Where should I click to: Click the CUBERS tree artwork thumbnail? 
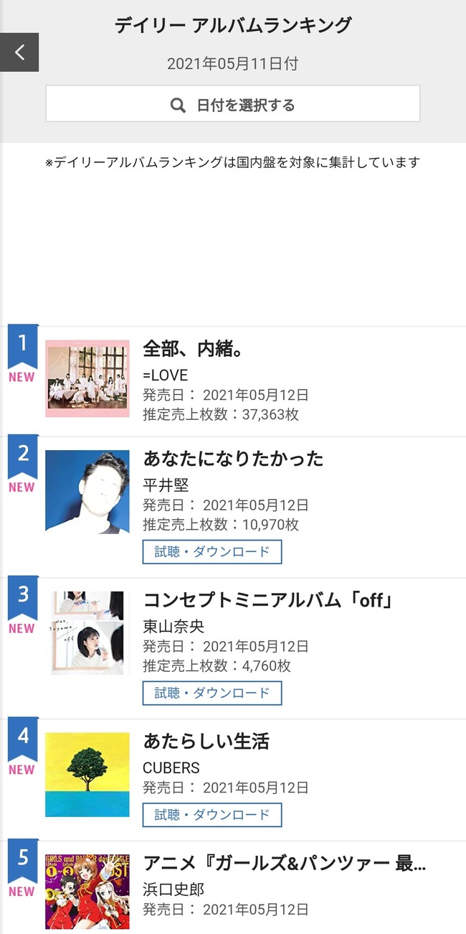[x=87, y=773]
